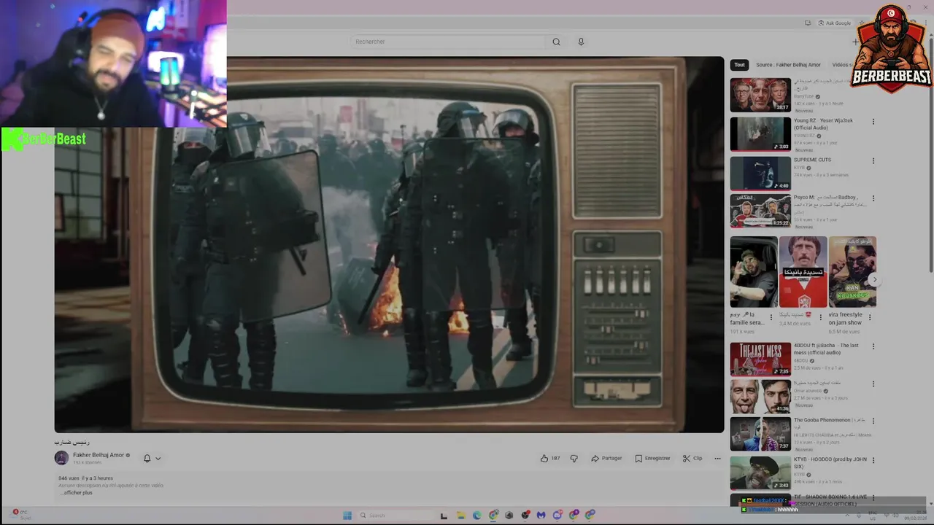Open options menu for Psyco M video
The width and height of the screenshot is (934, 525).
click(873, 198)
